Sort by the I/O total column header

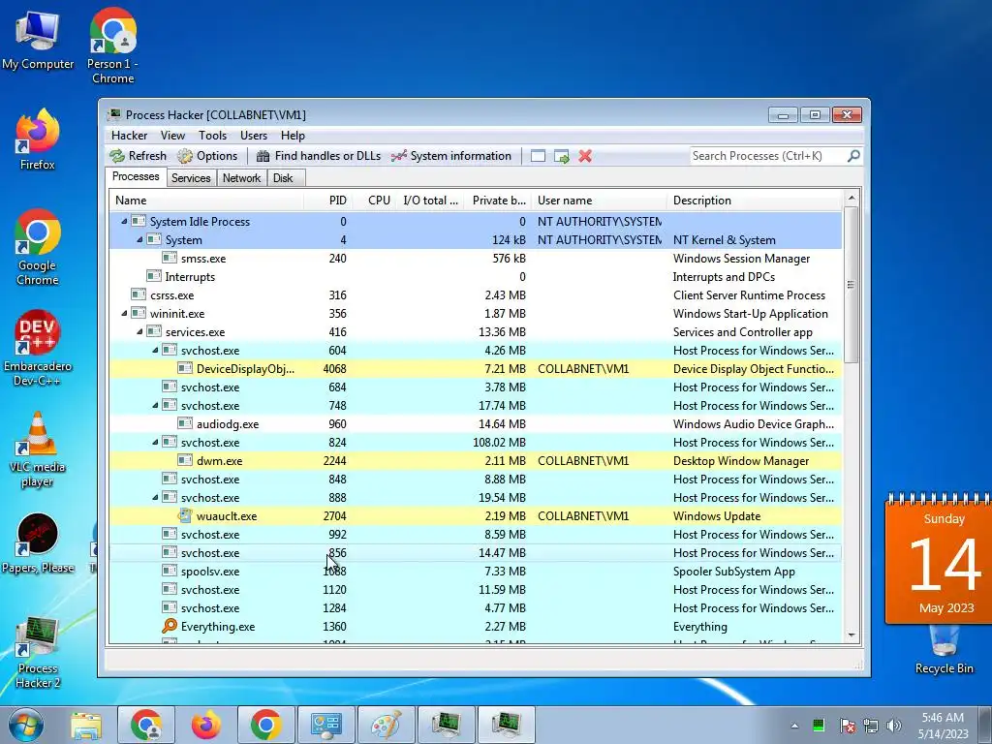point(430,201)
